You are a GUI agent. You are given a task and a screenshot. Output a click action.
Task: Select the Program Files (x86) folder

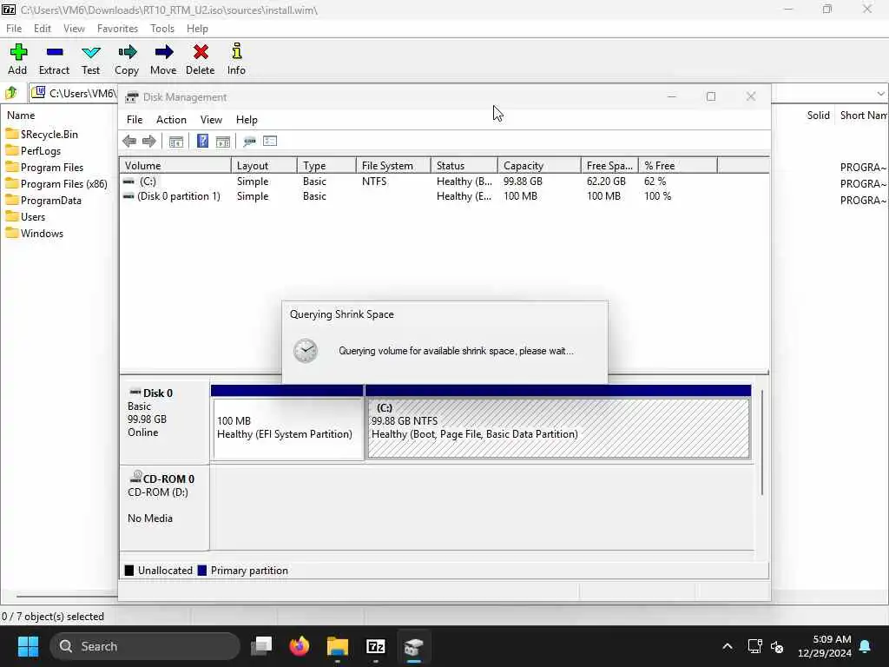pos(56,184)
